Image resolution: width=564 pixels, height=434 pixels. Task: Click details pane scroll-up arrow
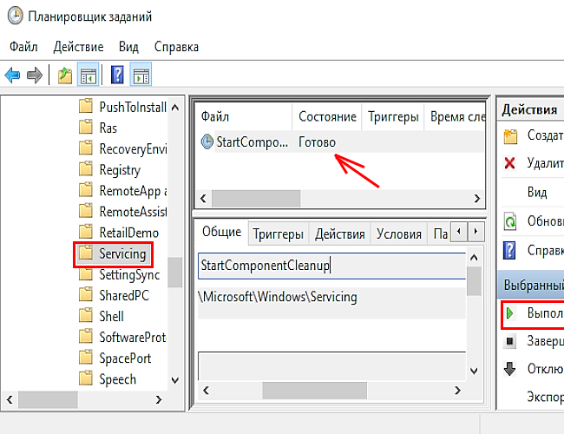pos(474,257)
